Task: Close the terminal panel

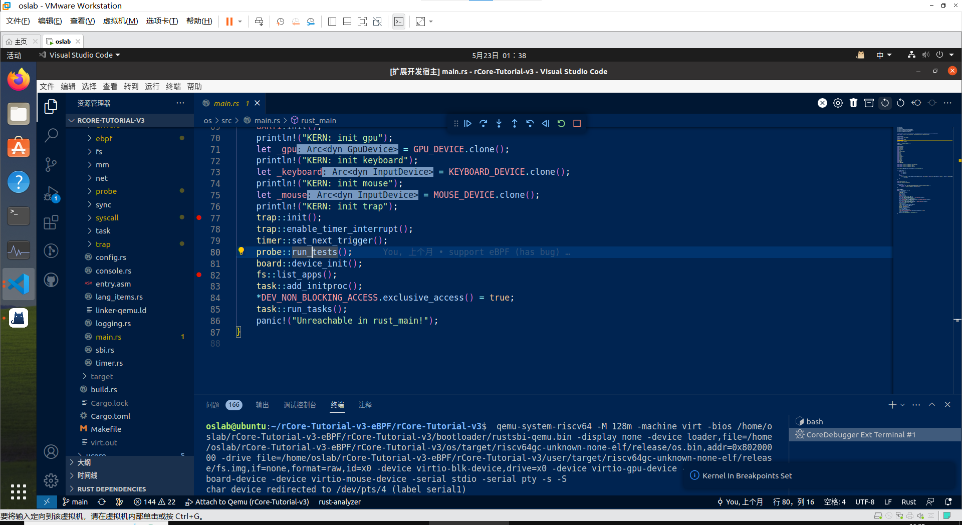Action: [x=947, y=405]
